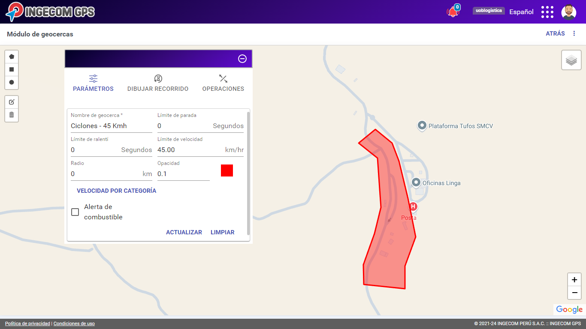Select the circle drawing tool
Screen dimensions: 586x329
pyautogui.click(x=12, y=82)
